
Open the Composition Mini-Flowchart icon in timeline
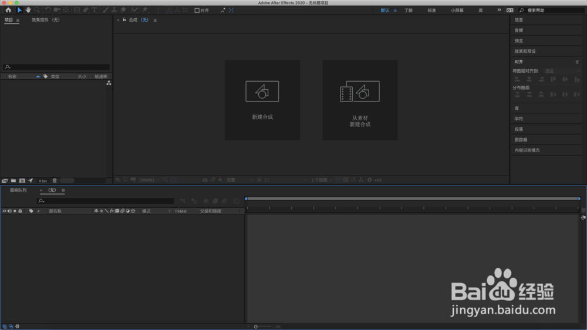coord(183,201)
